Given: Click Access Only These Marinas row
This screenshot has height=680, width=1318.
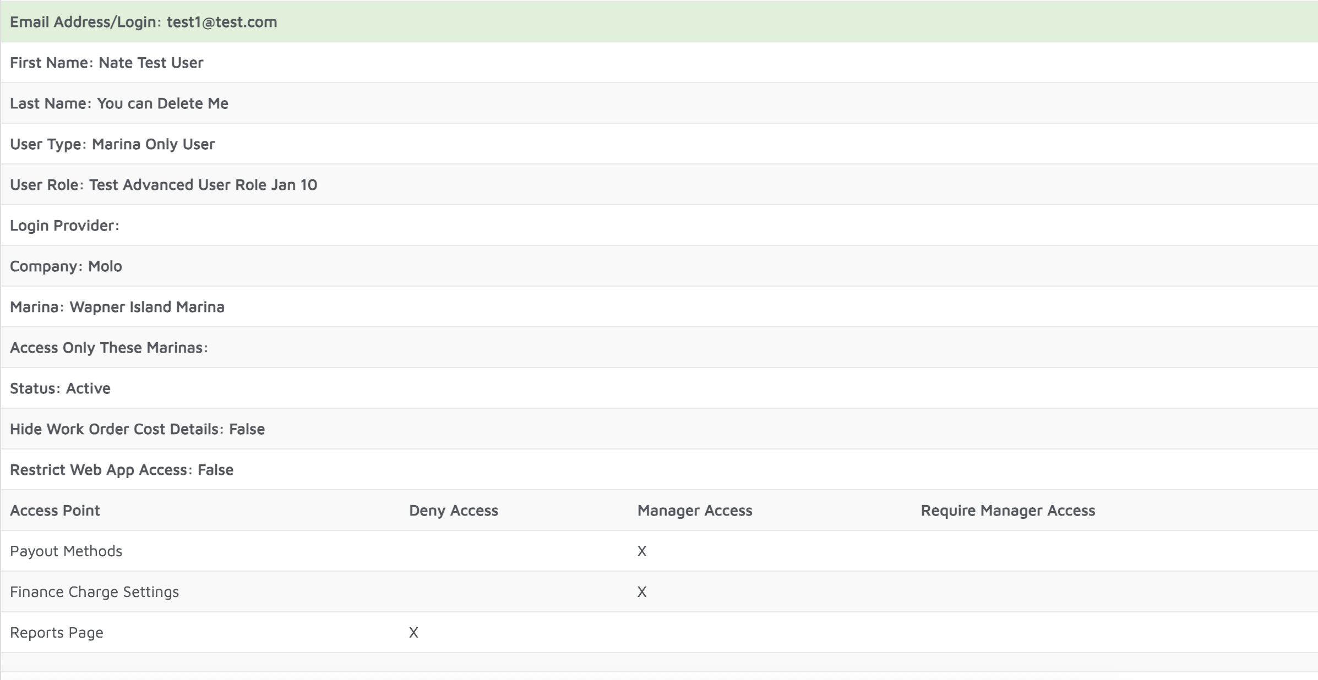Looking at the screenshot, I should (109, 348).
